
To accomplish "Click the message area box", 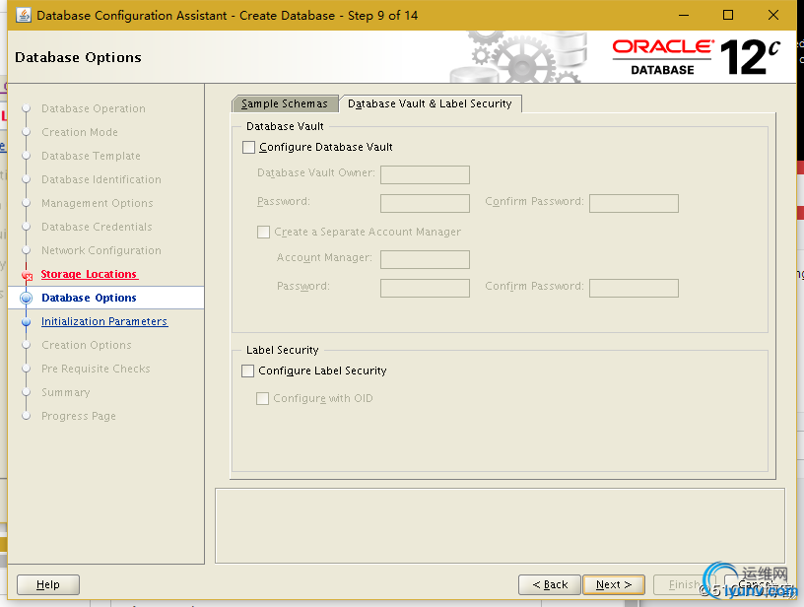I will click(500, 525).
